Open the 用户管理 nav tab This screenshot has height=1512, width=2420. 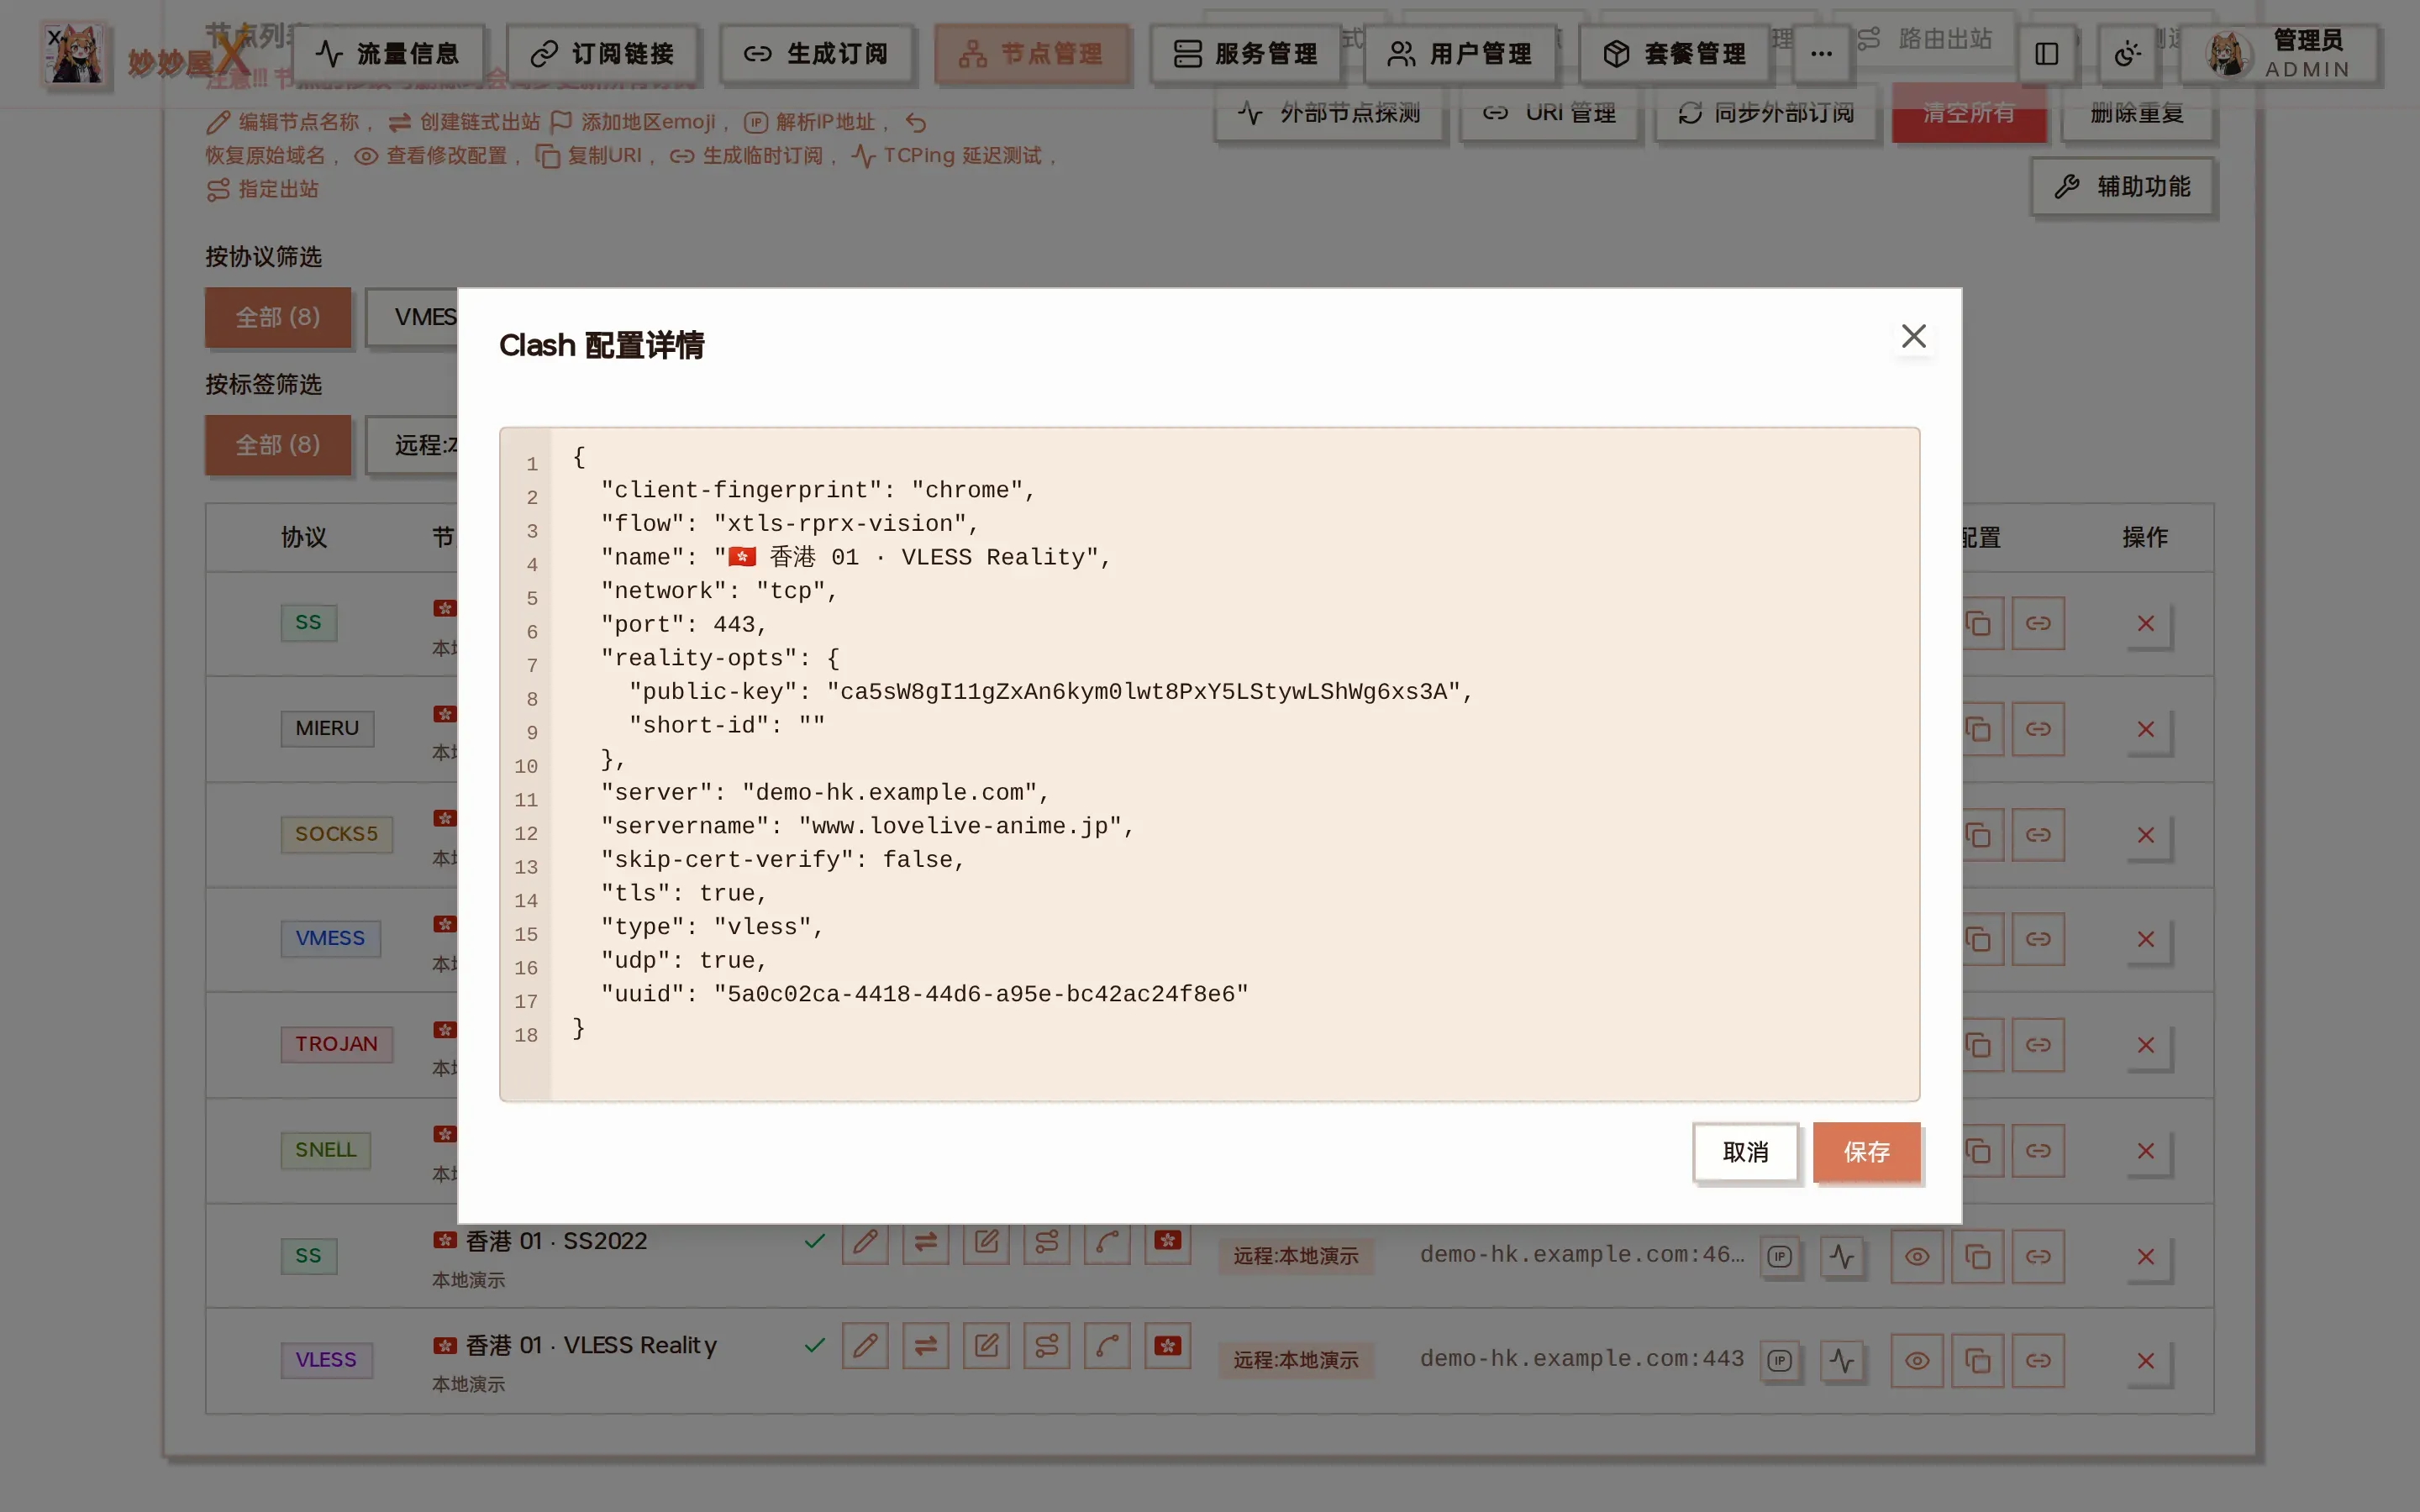point(1460,53)
